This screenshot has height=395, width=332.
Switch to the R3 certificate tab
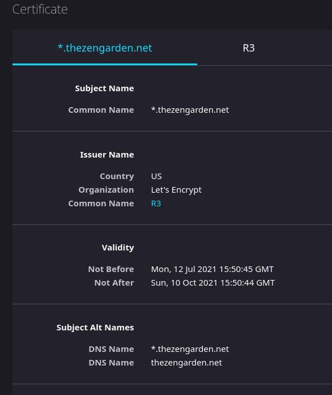[x=249, y=48]
